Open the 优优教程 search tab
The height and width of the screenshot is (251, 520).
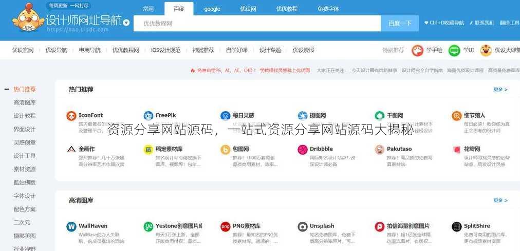coord(287,9)
